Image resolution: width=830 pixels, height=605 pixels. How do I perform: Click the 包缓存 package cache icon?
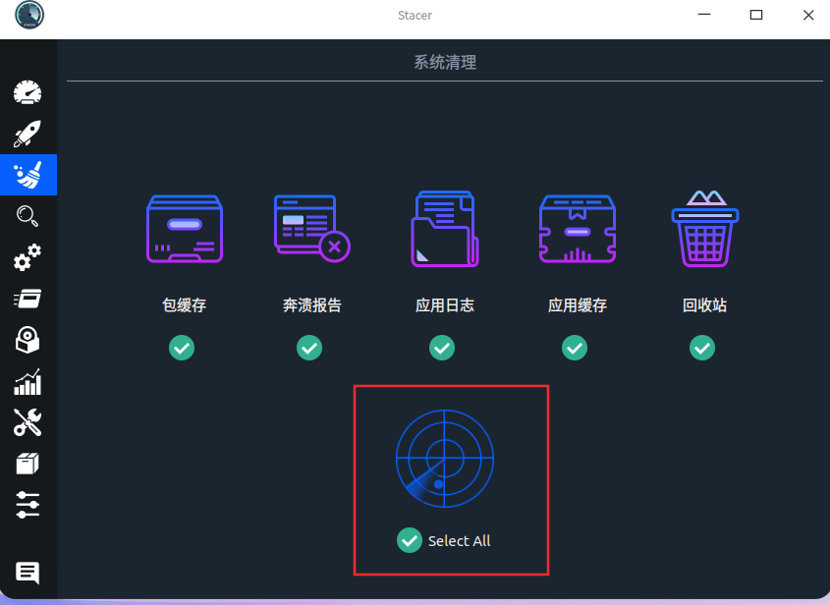point(185,229)
